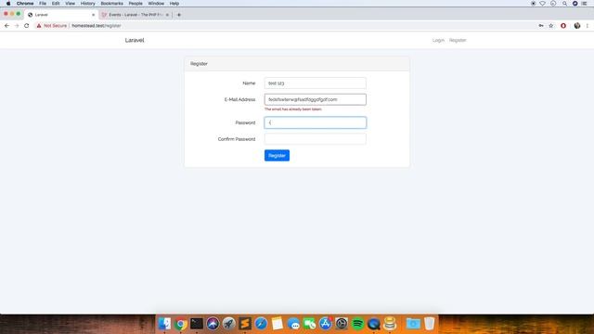This screenshot has height=334, width=594.
Task: Open the Window menu
Action: [x=156, y=4]
